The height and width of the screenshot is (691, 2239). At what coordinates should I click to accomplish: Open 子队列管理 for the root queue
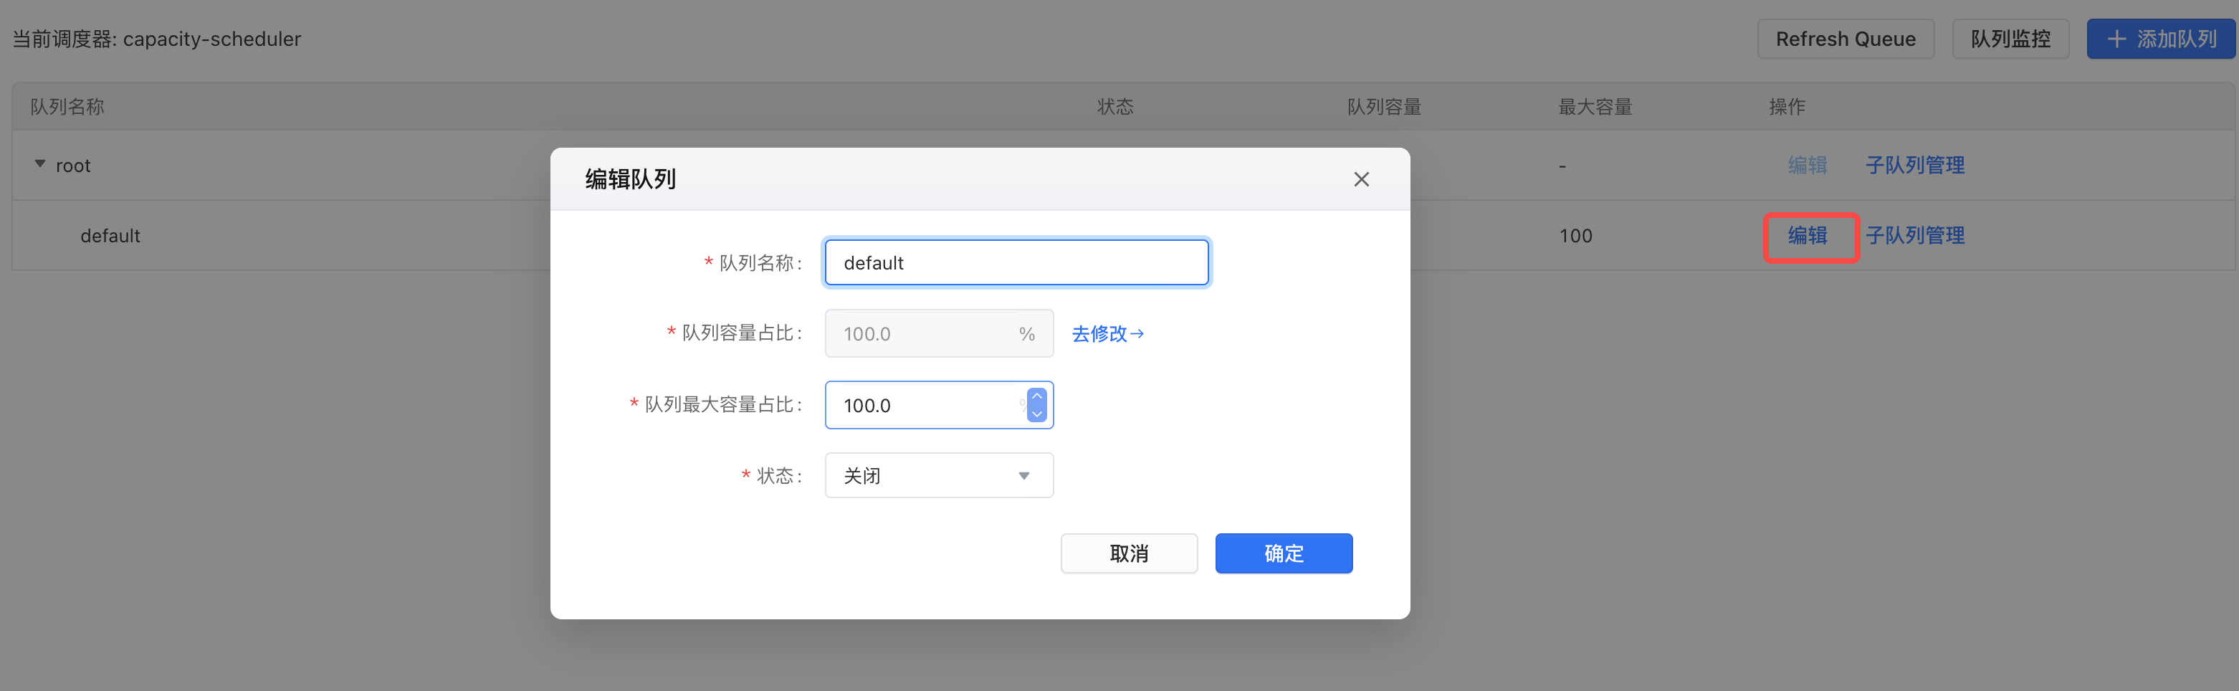[x=1915, y=165]
